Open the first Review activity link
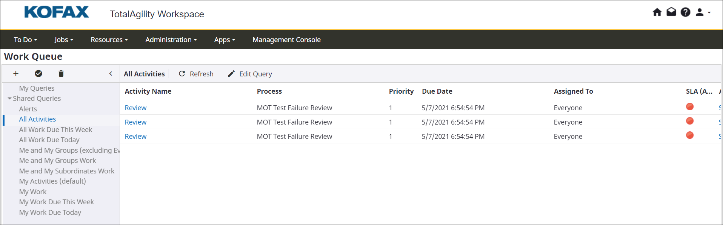The width and height of the screenshot is (723, 225). tap(135, 108)
